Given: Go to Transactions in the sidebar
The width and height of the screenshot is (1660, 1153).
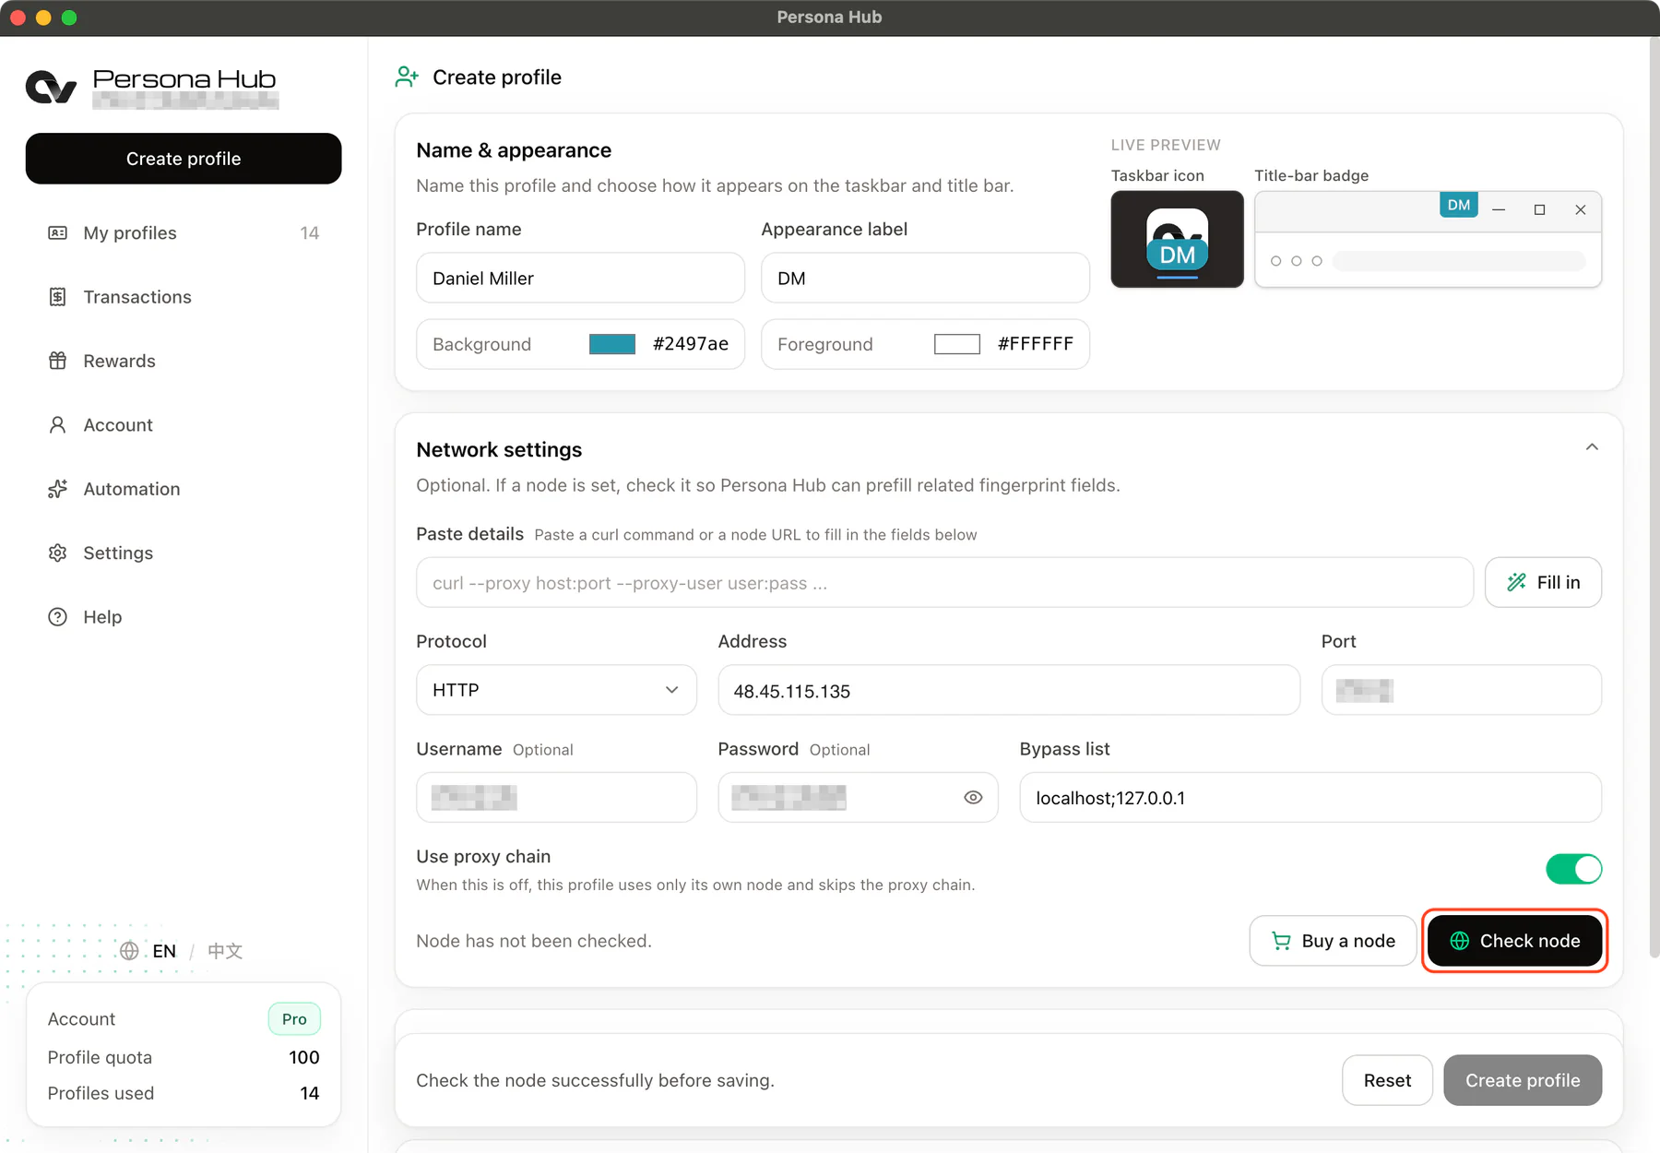Looking at the screenshot, I should 184,297.
